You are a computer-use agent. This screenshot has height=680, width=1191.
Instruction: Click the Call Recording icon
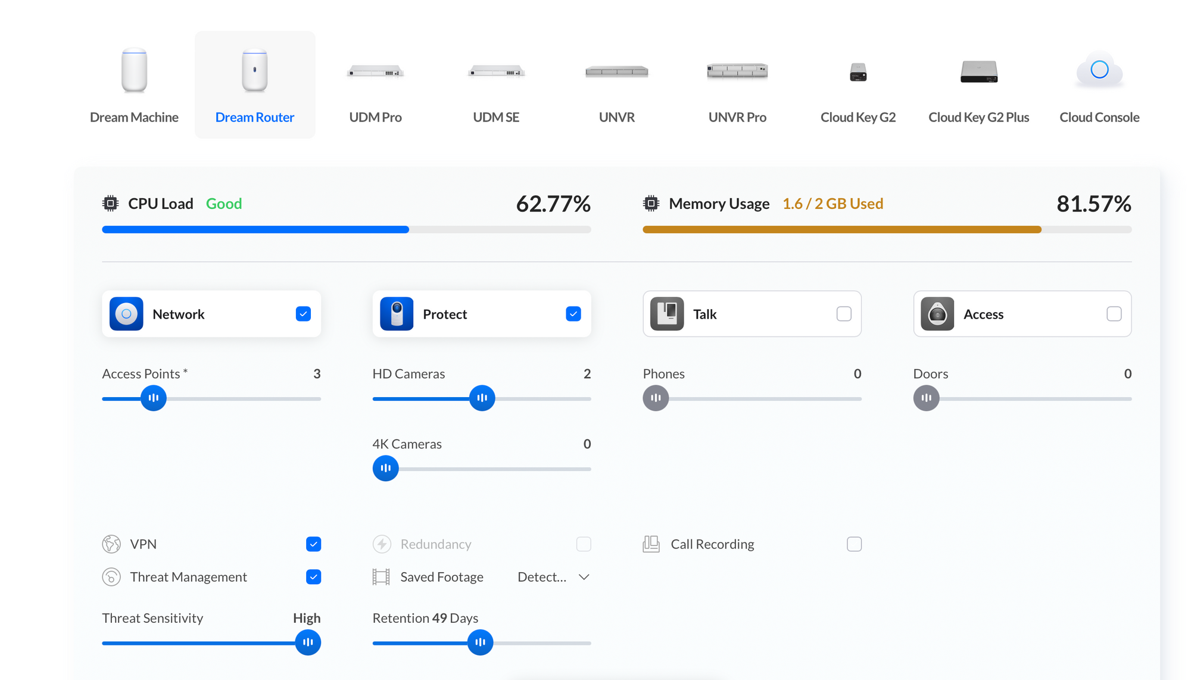(x=651, y=544)
